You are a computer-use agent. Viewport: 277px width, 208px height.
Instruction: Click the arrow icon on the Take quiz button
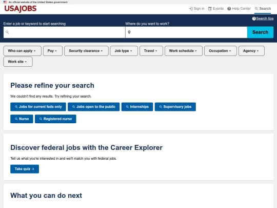(x=33, y=169)
